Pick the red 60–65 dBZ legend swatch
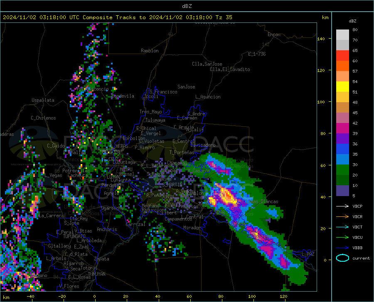374x302 pixels. click(342, 56)
